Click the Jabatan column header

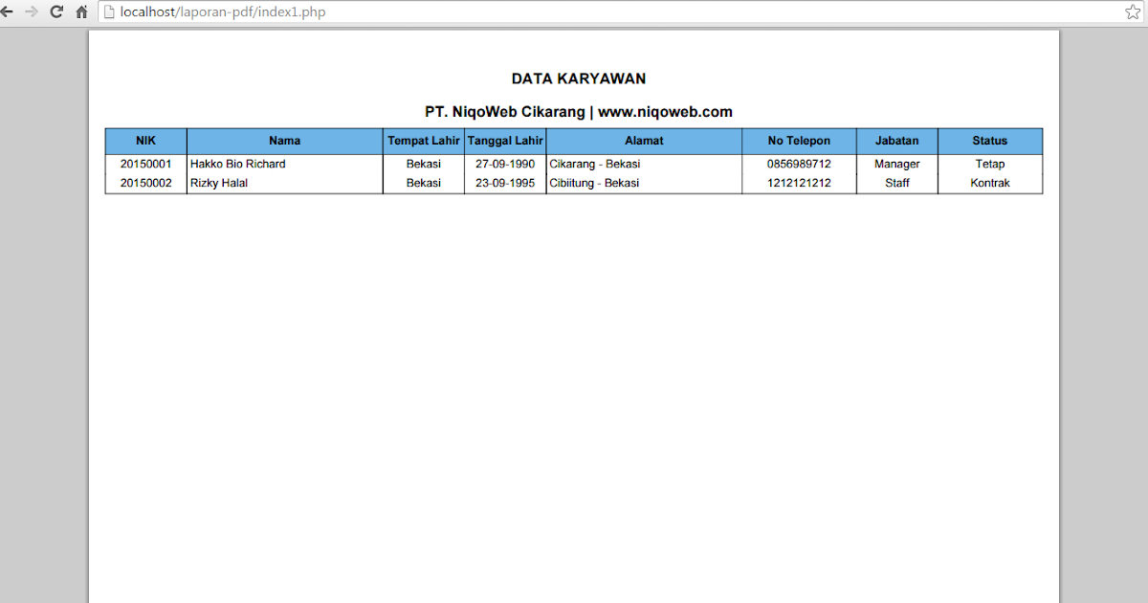896,140
